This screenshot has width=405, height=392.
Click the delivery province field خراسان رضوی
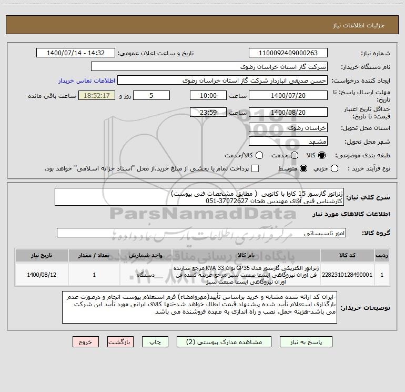click(x=288, y=127)
